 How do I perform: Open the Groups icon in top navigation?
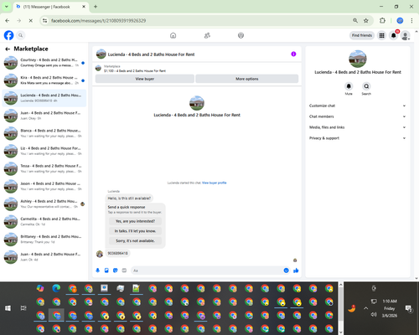point(241,35)
